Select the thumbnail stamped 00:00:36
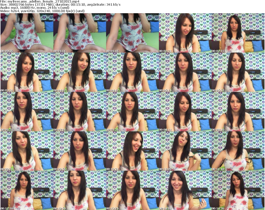Viewport: 265px width, 210px height. pos(27,33)
